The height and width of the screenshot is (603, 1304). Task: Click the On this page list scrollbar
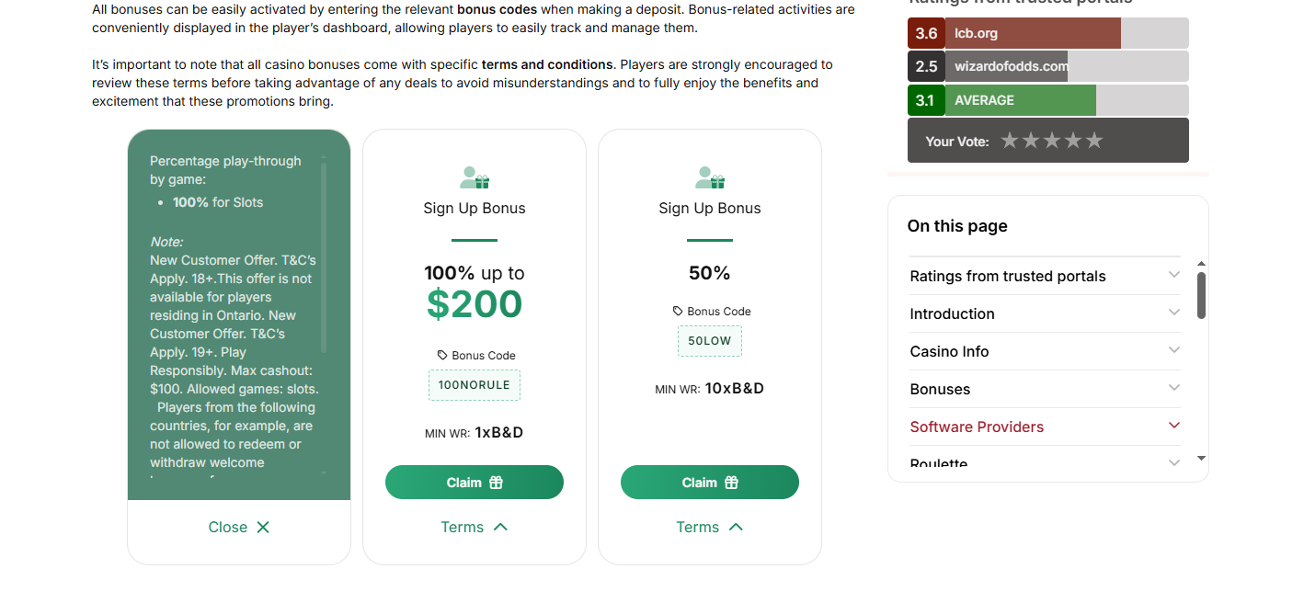(1201, 296)
